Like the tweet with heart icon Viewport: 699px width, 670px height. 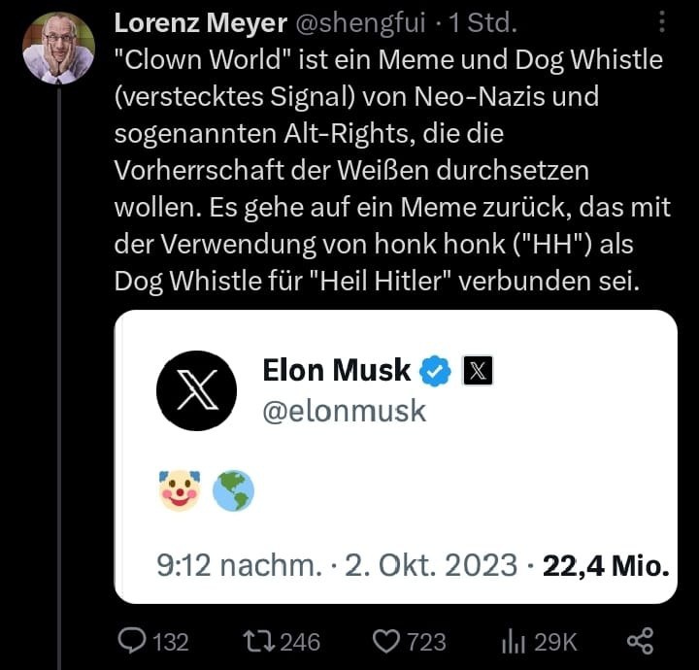(387, 641)
